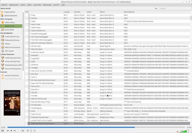Open the extended settings equalizer icon
The image size is (192, 133).
point(23,130)
